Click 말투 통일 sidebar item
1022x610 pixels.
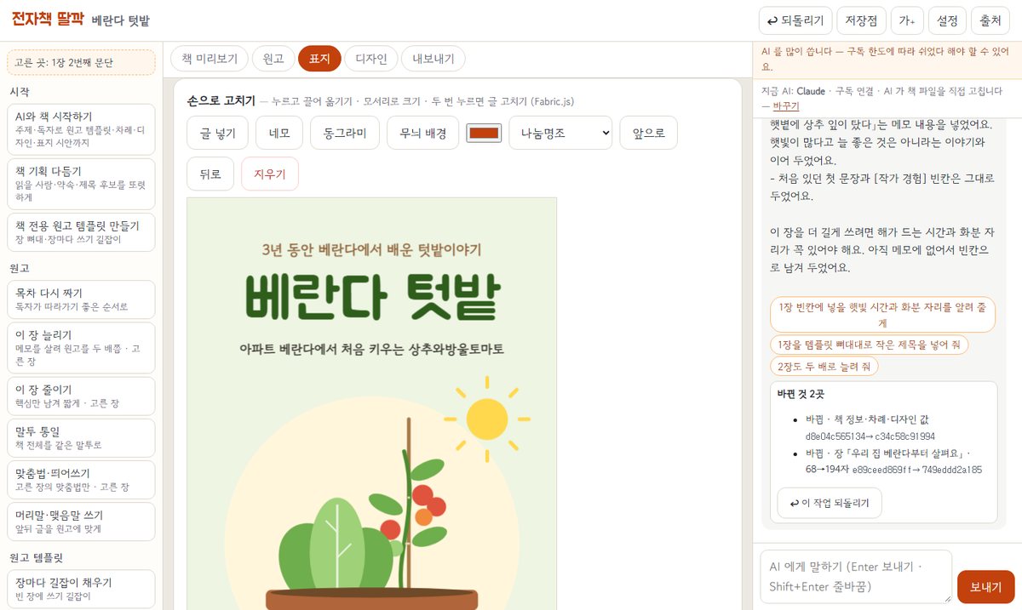click(x=81, y=438)
